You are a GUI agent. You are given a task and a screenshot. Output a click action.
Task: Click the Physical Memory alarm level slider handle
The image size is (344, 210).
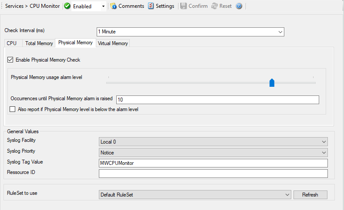click(x=272, y=83)
